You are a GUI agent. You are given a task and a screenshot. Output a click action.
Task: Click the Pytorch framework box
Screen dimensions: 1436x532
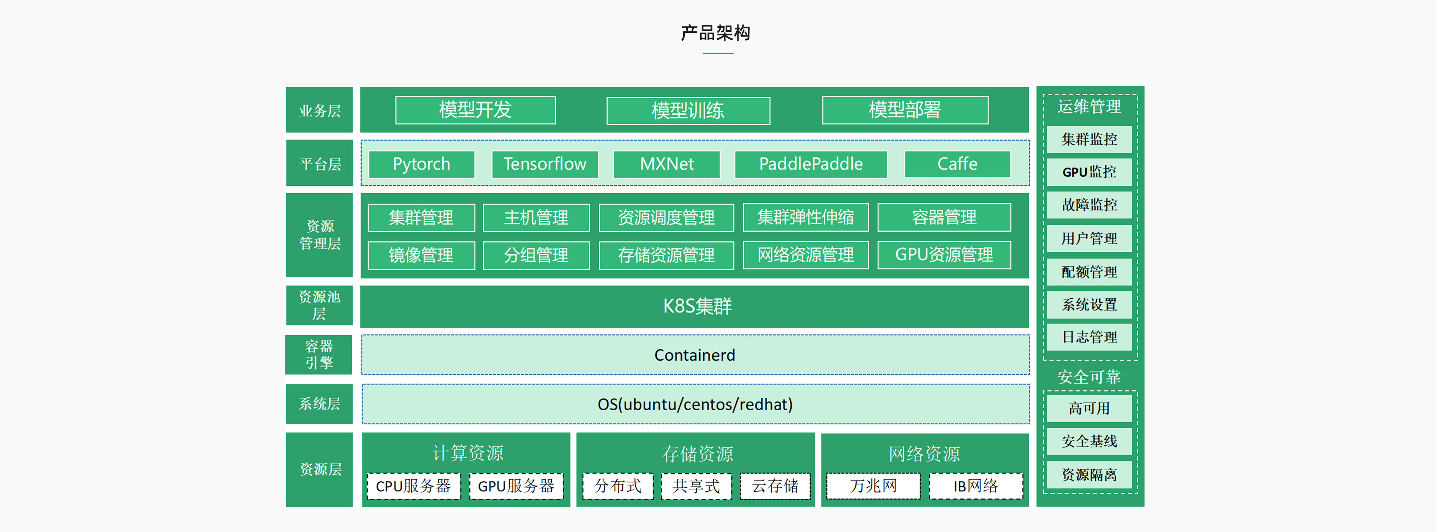pos(421,164)
